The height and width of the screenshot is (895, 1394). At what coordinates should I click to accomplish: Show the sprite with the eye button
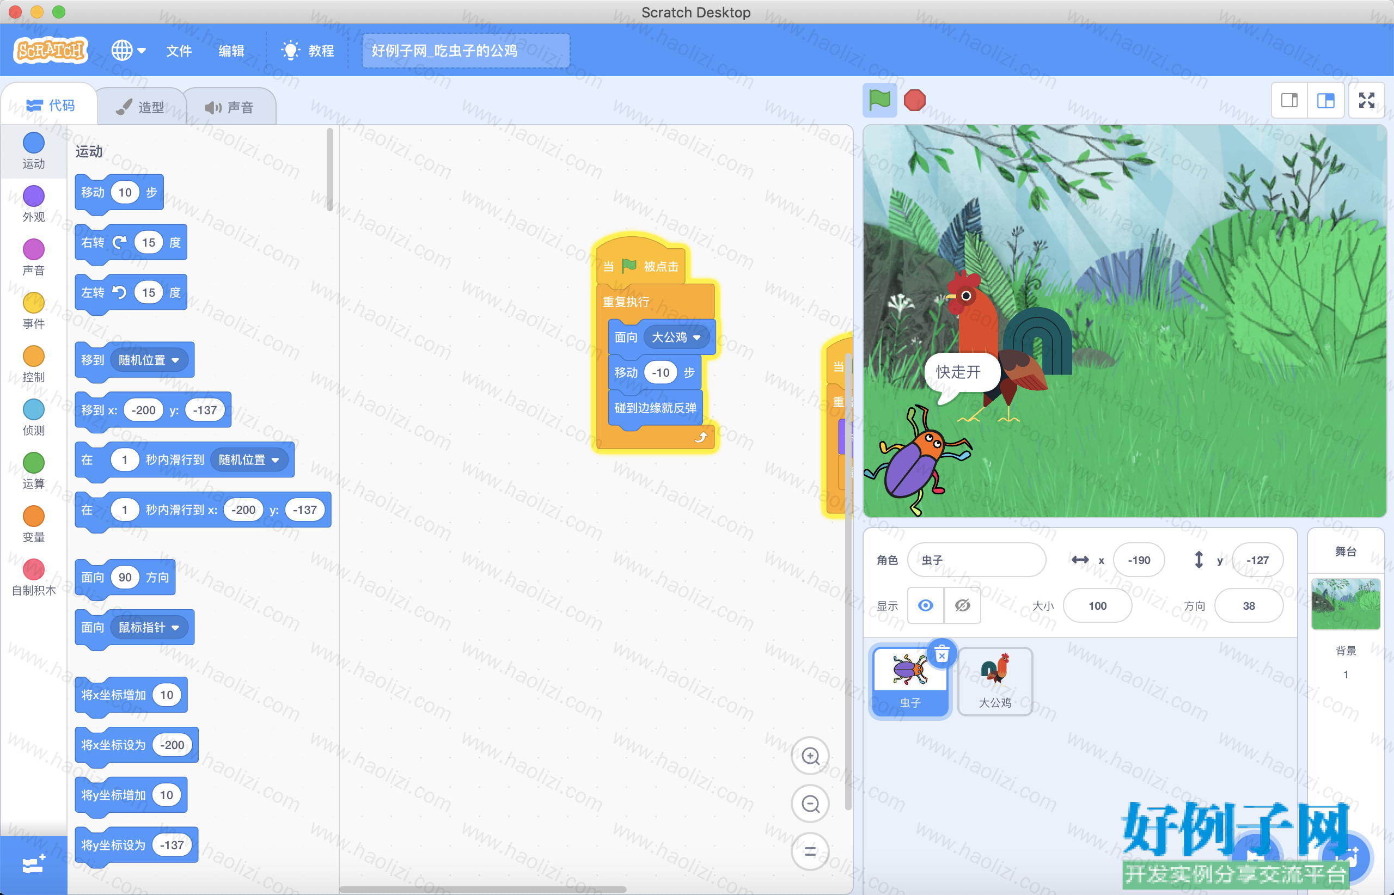926,605
